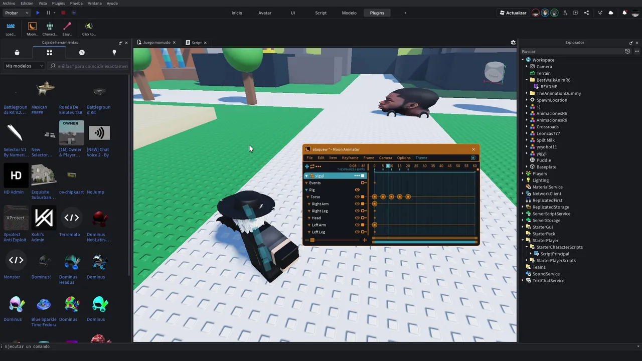The image size is (642, 361).
Task: Toggle Torso visibility eye
Action: (x=357, y=197)
